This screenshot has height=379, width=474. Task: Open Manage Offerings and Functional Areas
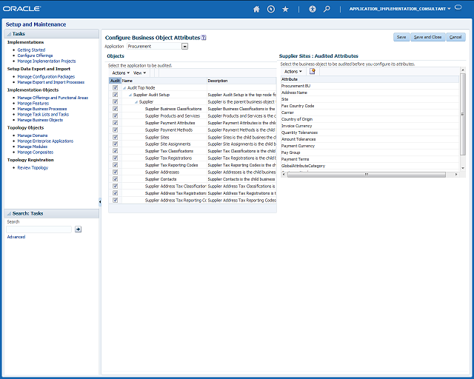tap(53, 98)
